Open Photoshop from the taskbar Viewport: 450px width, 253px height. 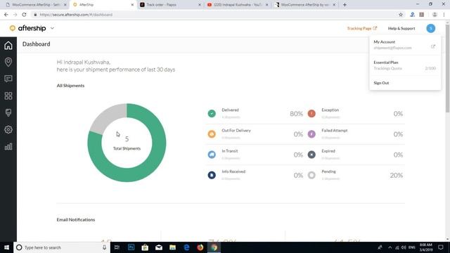131,247
